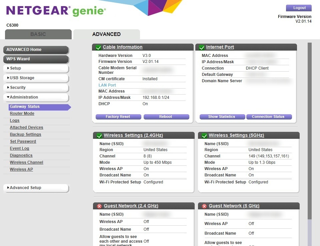This screenshot has width=320, height=246.
Task: Click the IP value 192.168.0.1/24
Action: [x=156, y=98]
